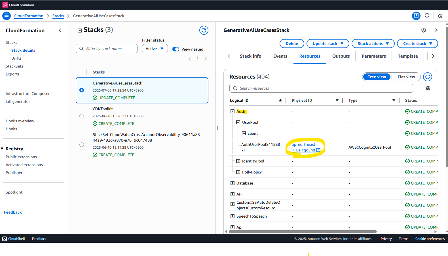Viewport: 448px width, 256px height.
Task: Go to Stacks breadcrumb link
Action: click(x=58, y=16)
